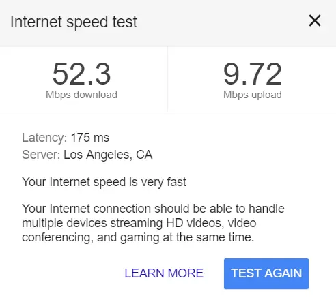Open the LEARN MORE link
Screen dimensions: 336x302
[x=164, y=273]
